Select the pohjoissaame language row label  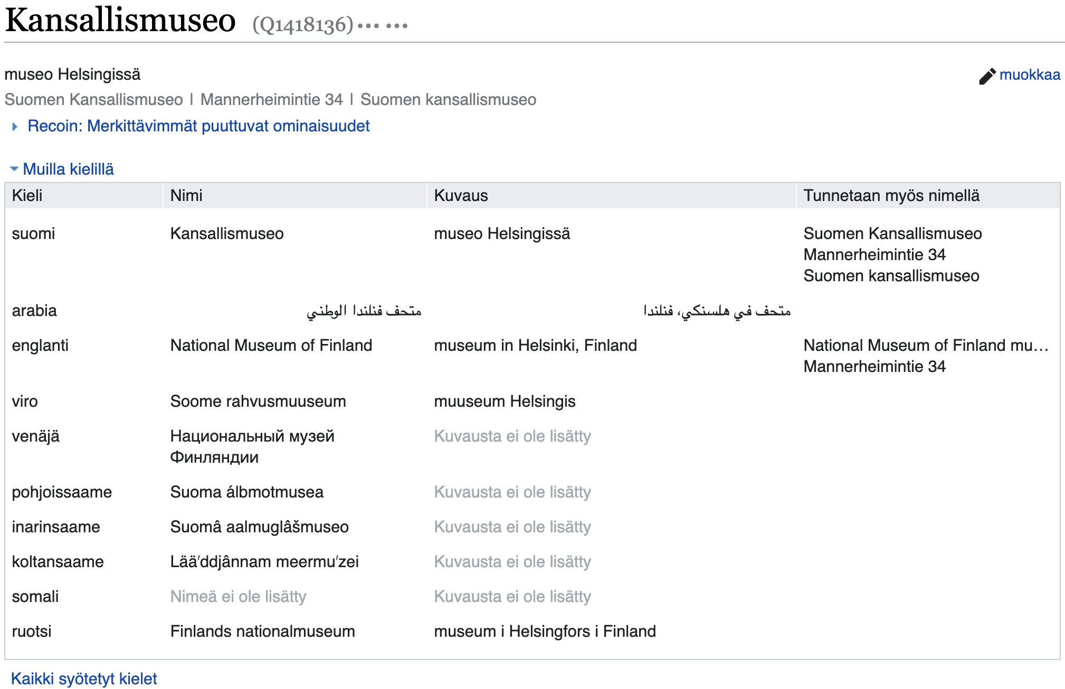pyautogui.click(x=62, y=492)
